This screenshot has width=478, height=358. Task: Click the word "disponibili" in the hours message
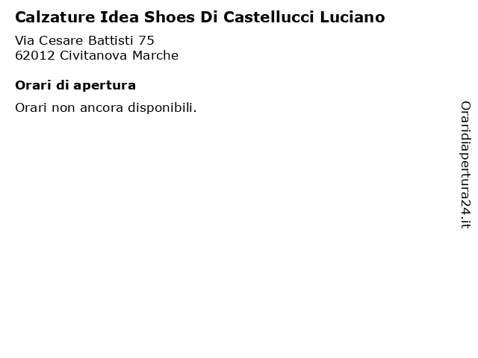(x=161, y=107)
